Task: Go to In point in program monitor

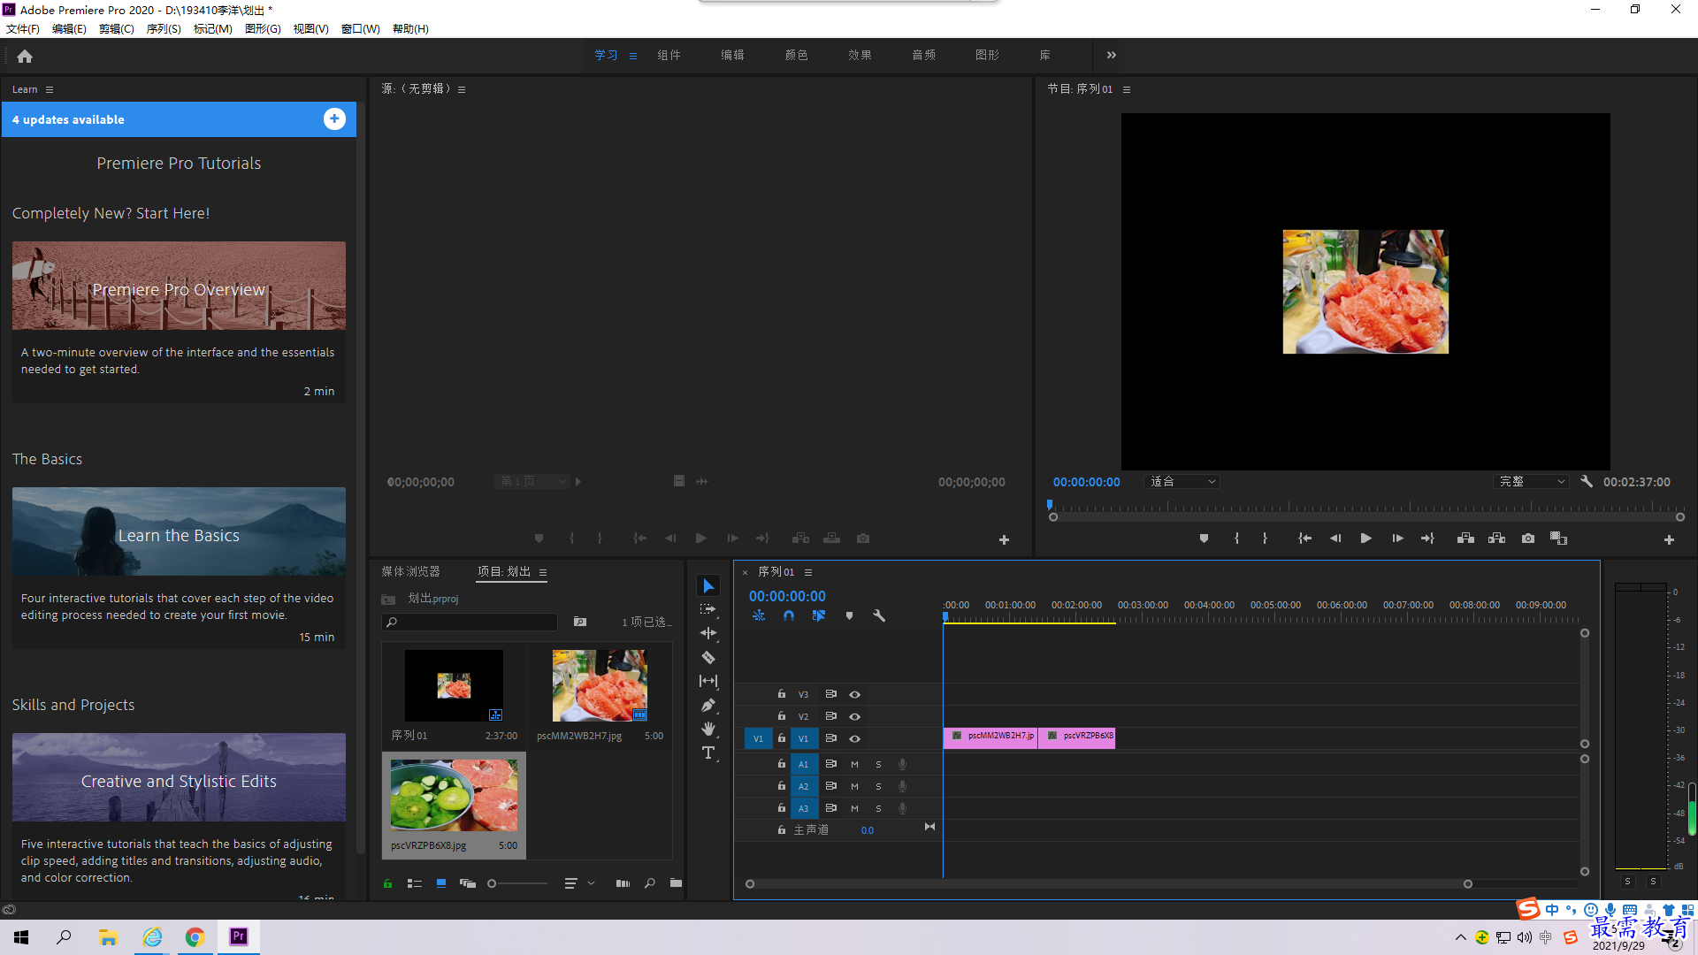Action: tap(1304, 539)
